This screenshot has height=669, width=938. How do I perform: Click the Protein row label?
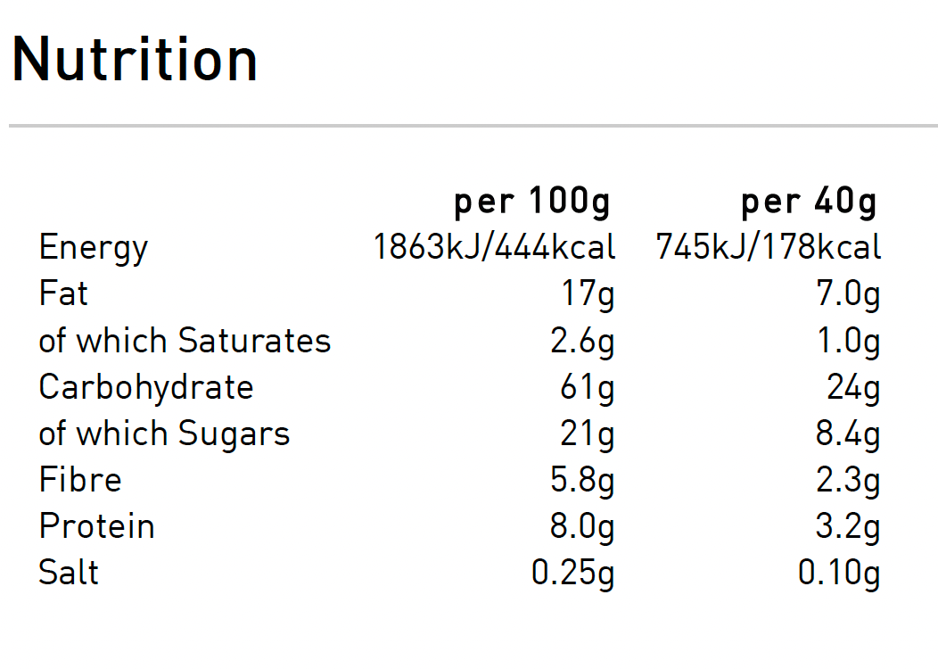pyautogui.click(x=96, y=526)
